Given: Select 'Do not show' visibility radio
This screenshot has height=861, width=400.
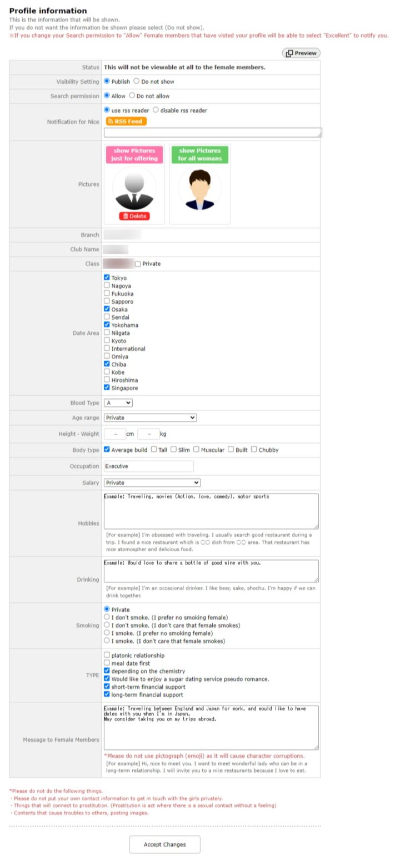Looking at the screenshot, I should (137, 81).
